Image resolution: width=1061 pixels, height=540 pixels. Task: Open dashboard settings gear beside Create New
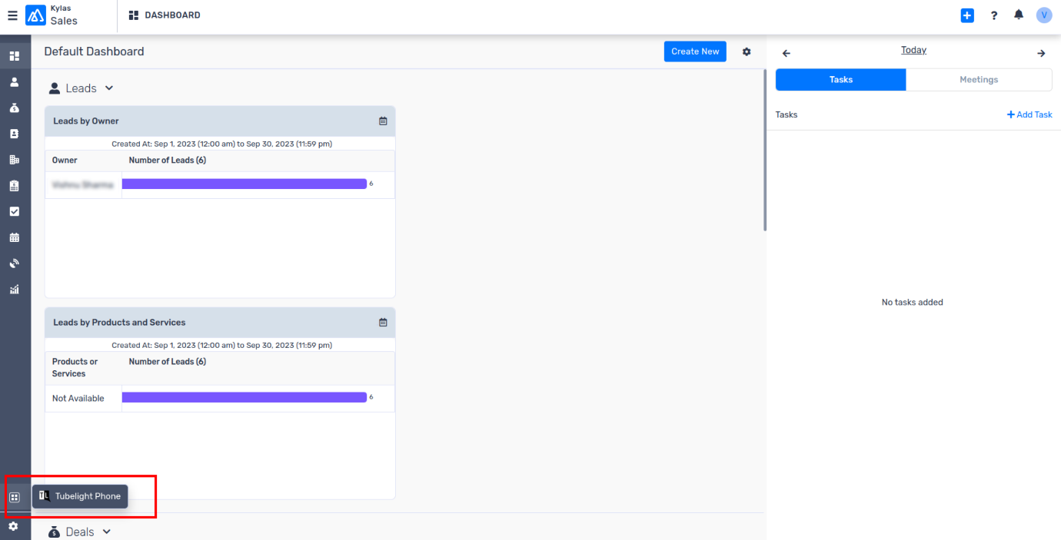pyautogui.click(x=747, y=51)
